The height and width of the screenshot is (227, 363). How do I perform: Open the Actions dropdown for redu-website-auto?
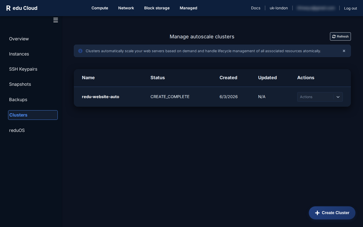pyautogui.click(x=320, y=97)
